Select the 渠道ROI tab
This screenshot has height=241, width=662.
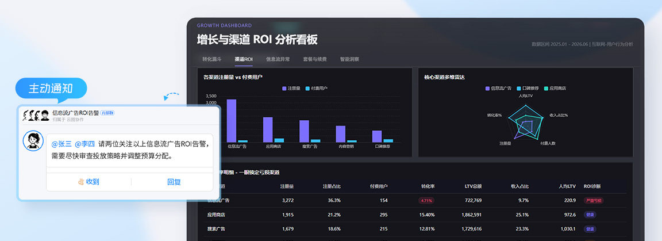point(244,59)
